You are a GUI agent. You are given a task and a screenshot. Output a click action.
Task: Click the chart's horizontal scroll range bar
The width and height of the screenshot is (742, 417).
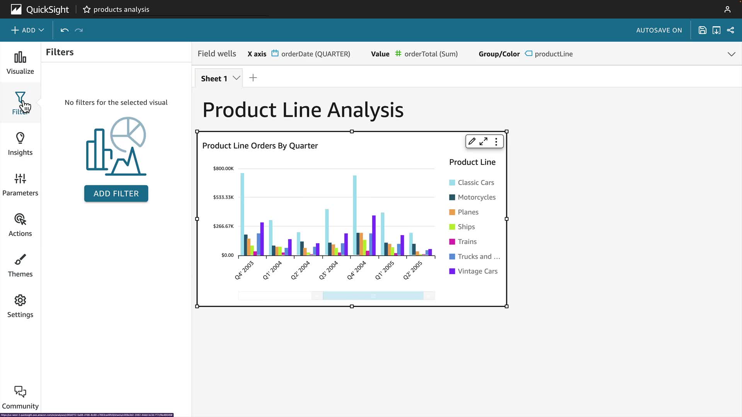tap(373, 296)
